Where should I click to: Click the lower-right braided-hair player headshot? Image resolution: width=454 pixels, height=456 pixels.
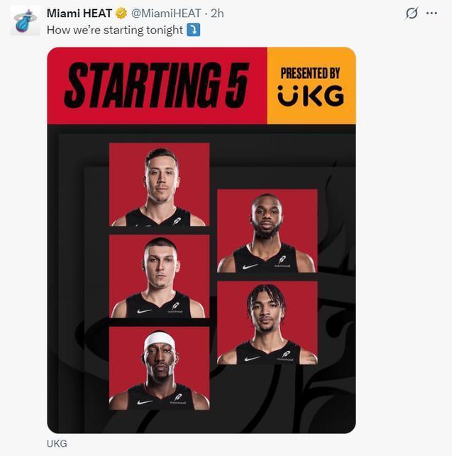point(267,322)
